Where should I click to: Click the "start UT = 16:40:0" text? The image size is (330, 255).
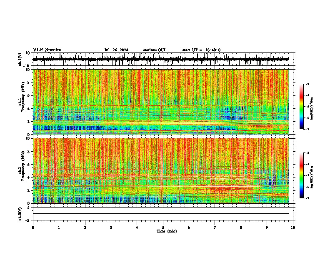201,50
